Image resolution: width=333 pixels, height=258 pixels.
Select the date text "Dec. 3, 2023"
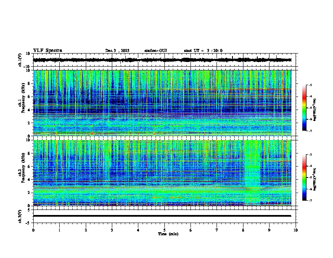point(117,51)
